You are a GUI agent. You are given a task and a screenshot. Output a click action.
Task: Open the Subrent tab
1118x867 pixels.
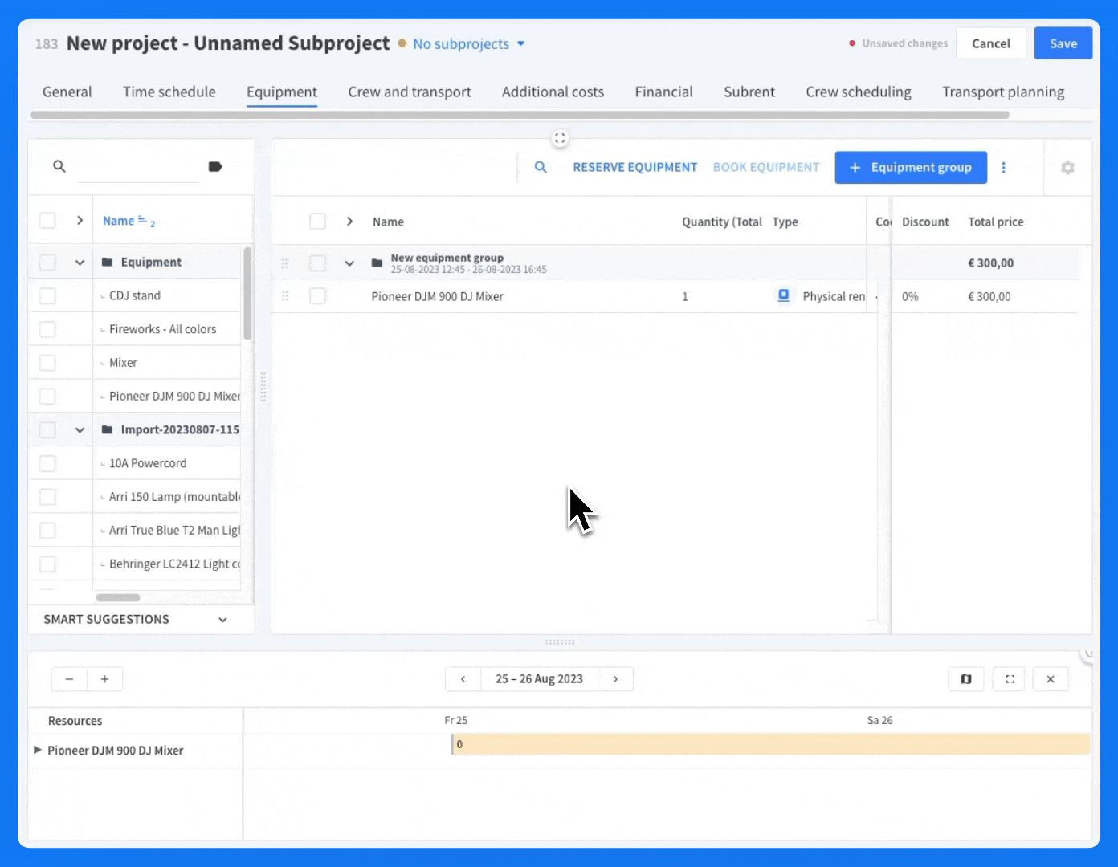[749, 92]
